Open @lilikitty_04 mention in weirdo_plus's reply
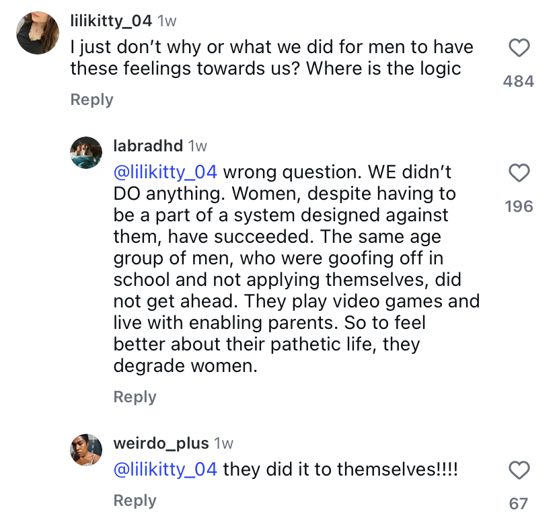The height and width of the screenshot is (522, 557). [x=165, y=469]
